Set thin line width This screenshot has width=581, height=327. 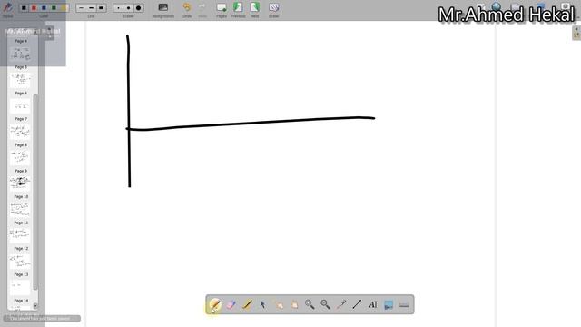(81, 8)
